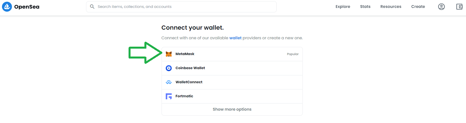The height and width of the screenshot is (123, 466).
Task: Click the MetaMask fox icon
Action: pyautogui.click(x=169, y=54)
